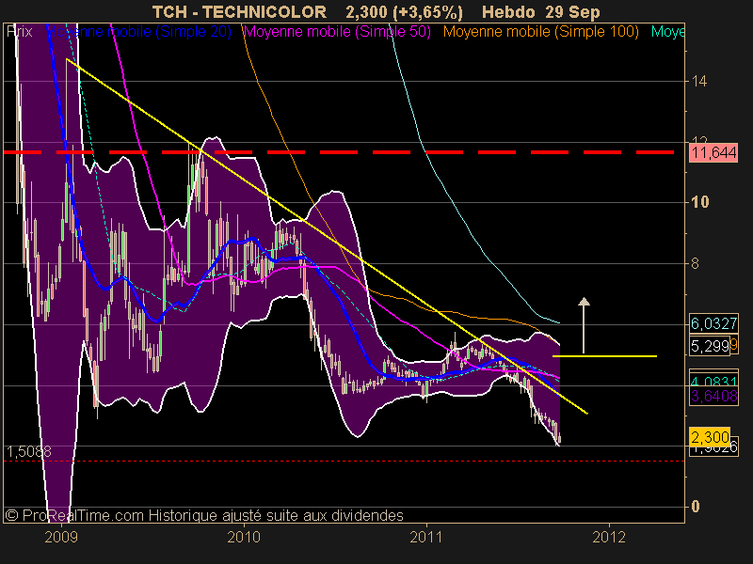Image resolution: width=753 pixels, height=564 pixels.
Task: Click the 0 price axis label
Action: 695,506
